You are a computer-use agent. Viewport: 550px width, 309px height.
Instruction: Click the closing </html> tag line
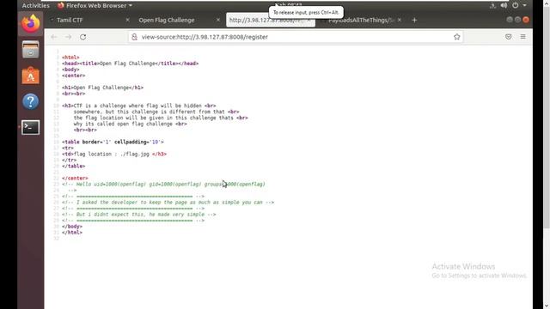click(72, 233)
